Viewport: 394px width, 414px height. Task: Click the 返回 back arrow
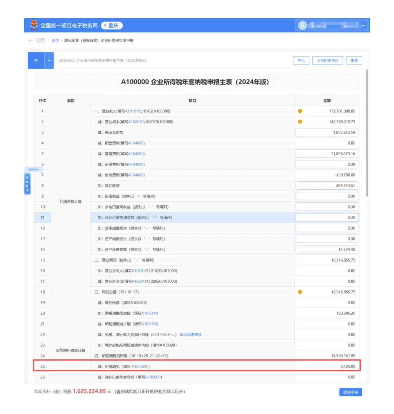31,40
